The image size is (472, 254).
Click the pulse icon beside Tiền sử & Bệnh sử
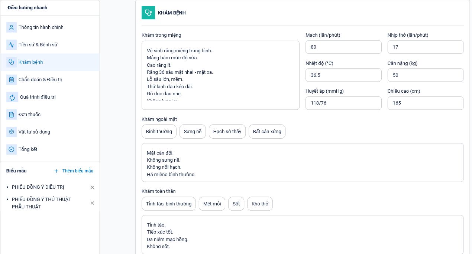click(12, 45)
